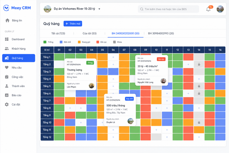Expand the Dự án Vinhomes River project dropdown

tap(99, 9)
